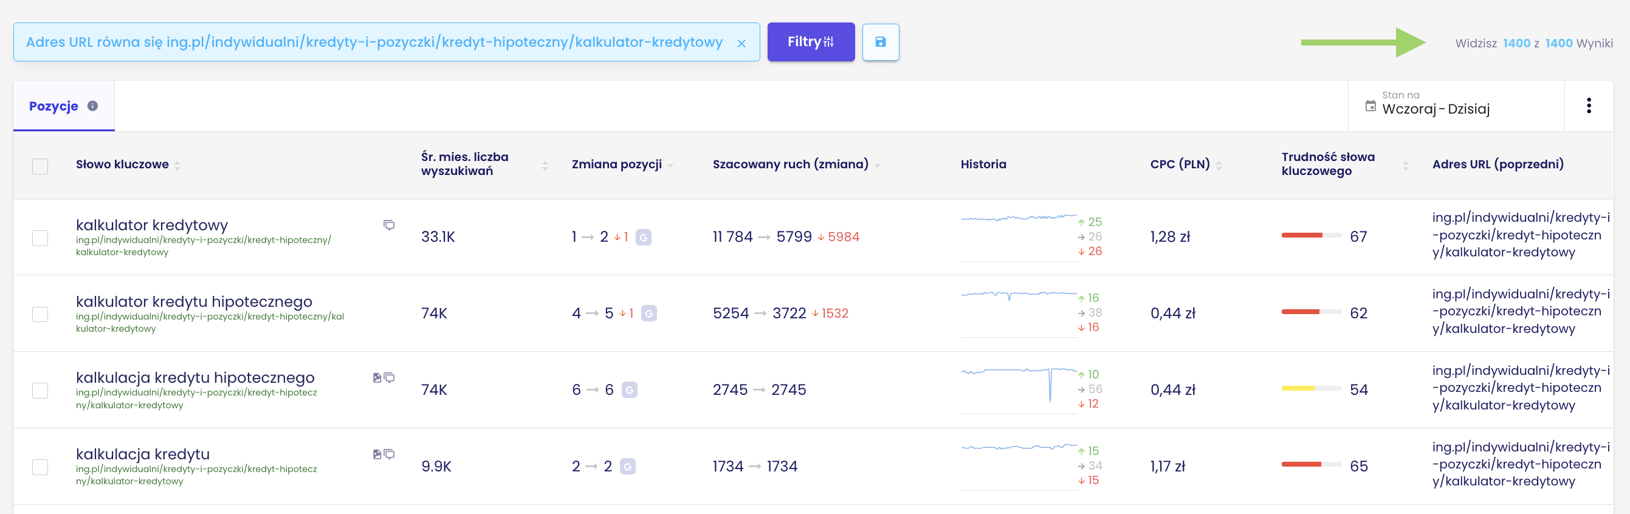The image size is (1630, 514).
Task: Click Google icon in kalkulacja kredytu row
Action: point(627,467)
